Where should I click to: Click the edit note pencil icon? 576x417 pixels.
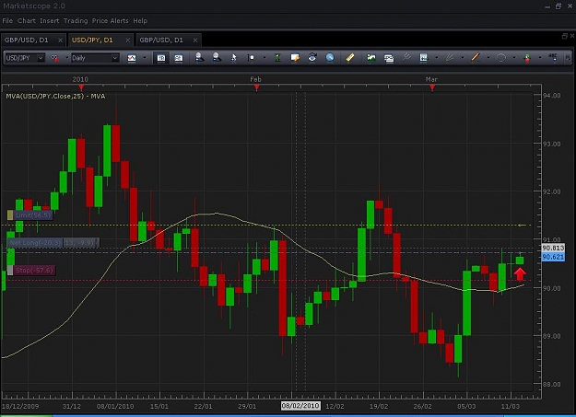pos(295,58)
